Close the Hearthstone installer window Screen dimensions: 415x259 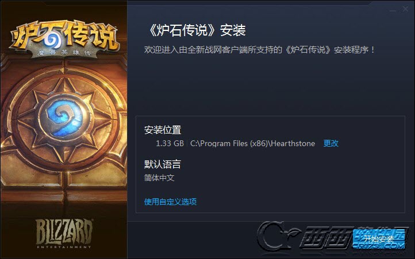(405, 9)
